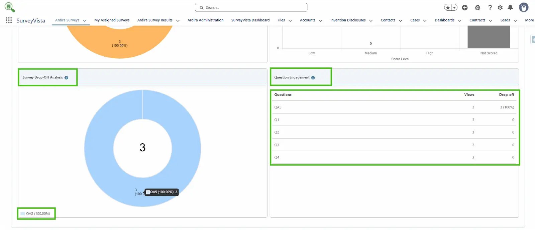The height and width of the screenshot is (230, 535).
Task: Open the help question mark icon
Action: 490,7
